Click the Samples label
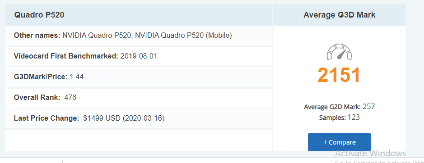The height and width of the screenshot is (163, 424). (x=333, y=118)
